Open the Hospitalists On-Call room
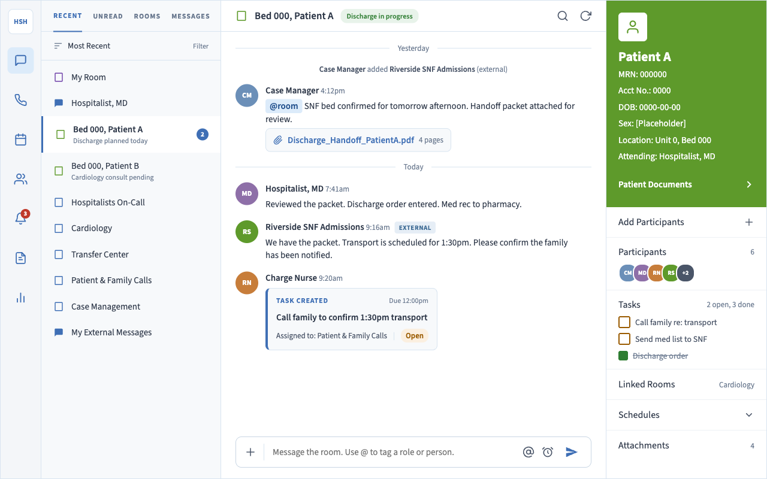 [131, 202]
